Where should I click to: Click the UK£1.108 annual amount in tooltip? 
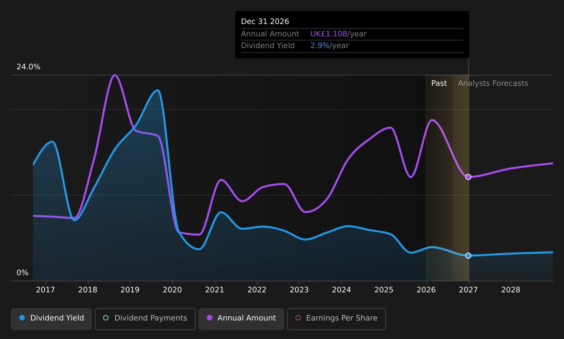329,34
